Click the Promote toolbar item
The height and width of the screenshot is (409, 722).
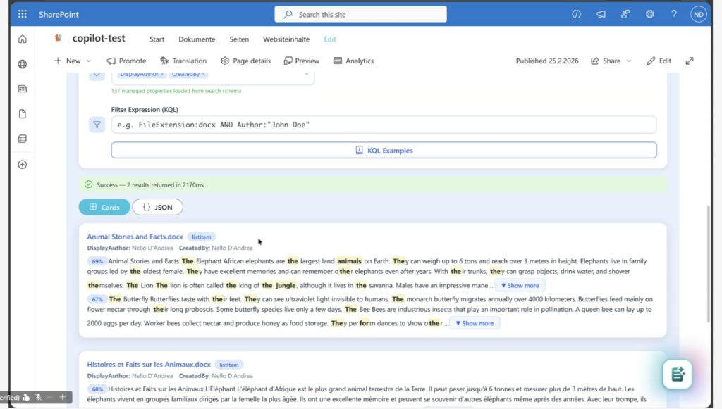(126, 61)
